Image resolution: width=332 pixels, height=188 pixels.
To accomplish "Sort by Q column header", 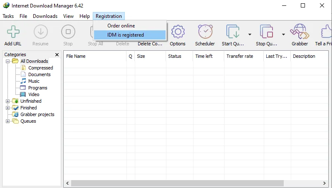I will pyautogui.click(x=131, y=56).
